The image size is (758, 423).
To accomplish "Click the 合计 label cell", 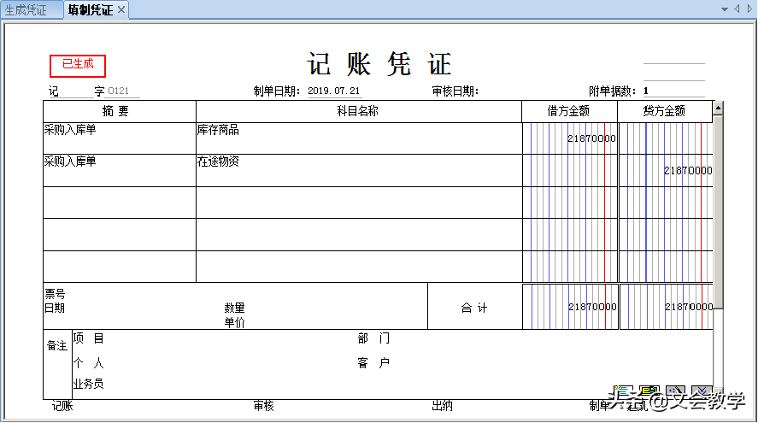I will (x=475, y=307).
